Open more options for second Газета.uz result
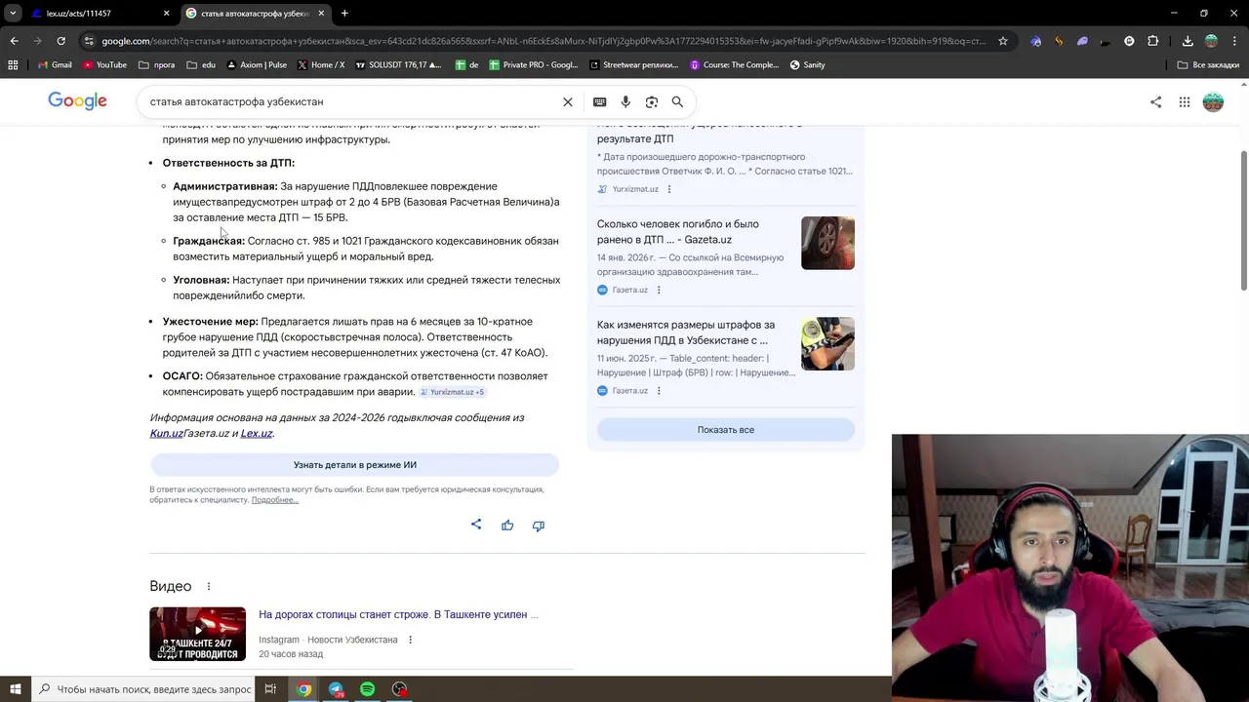Image resolution: width=1249 pixels, height=702 pixels. (659, 391)
